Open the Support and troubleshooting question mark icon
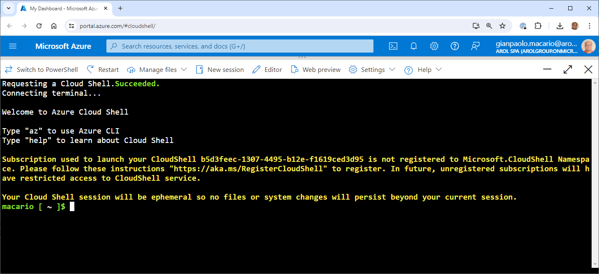The height and width of the screenshot is (274, 599). [x=455, y=46]
